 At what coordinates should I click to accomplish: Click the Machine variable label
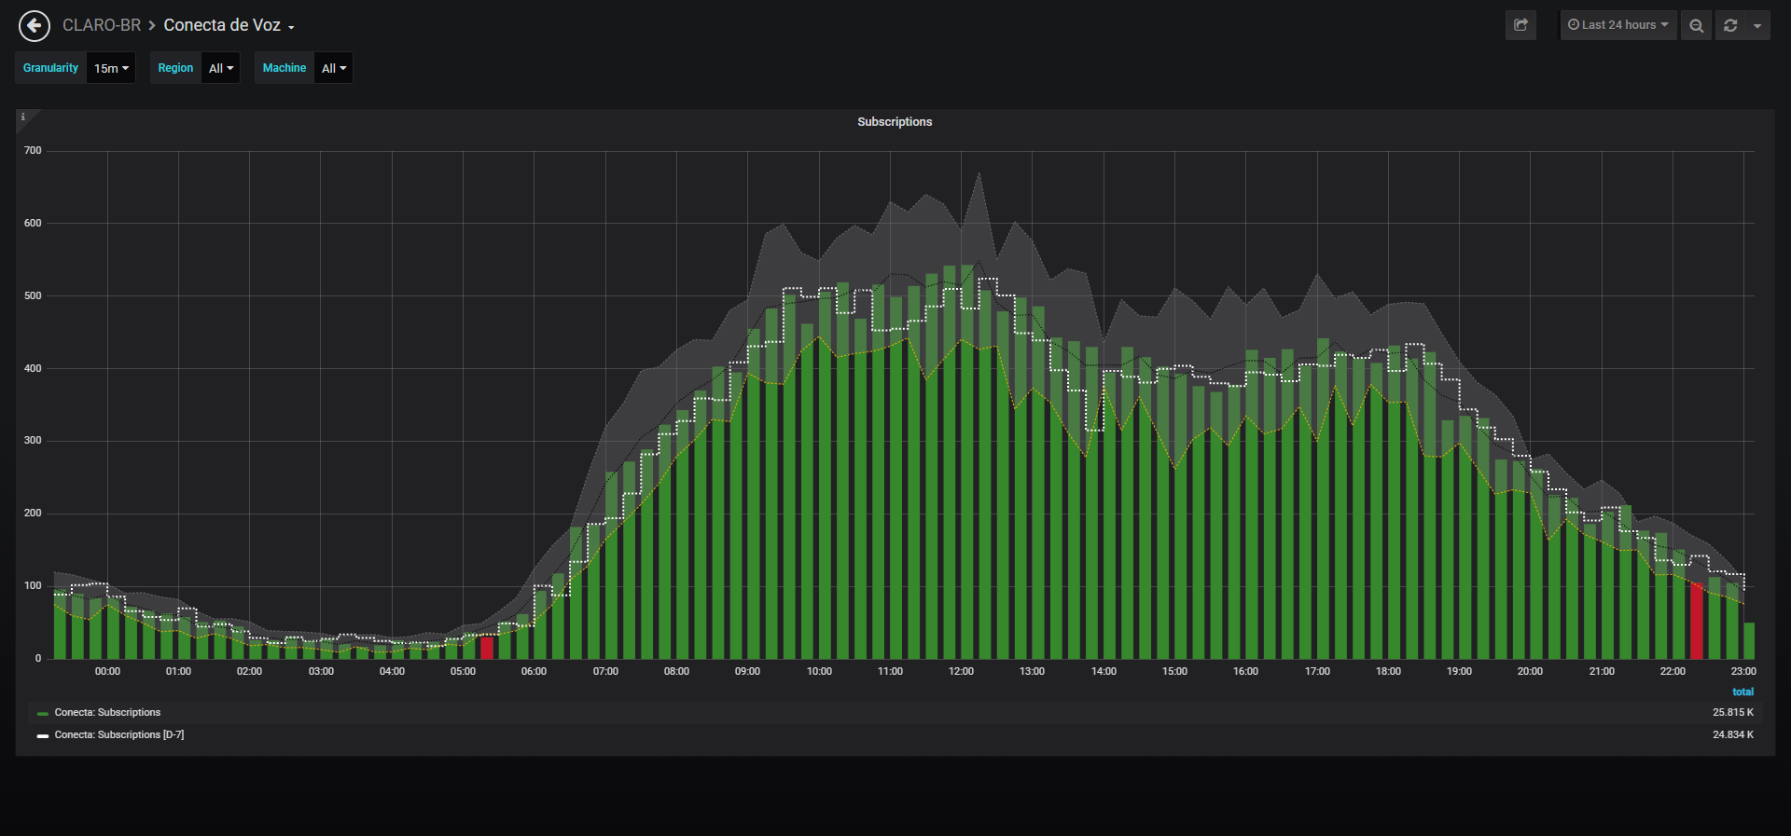[x=285, y=68]
